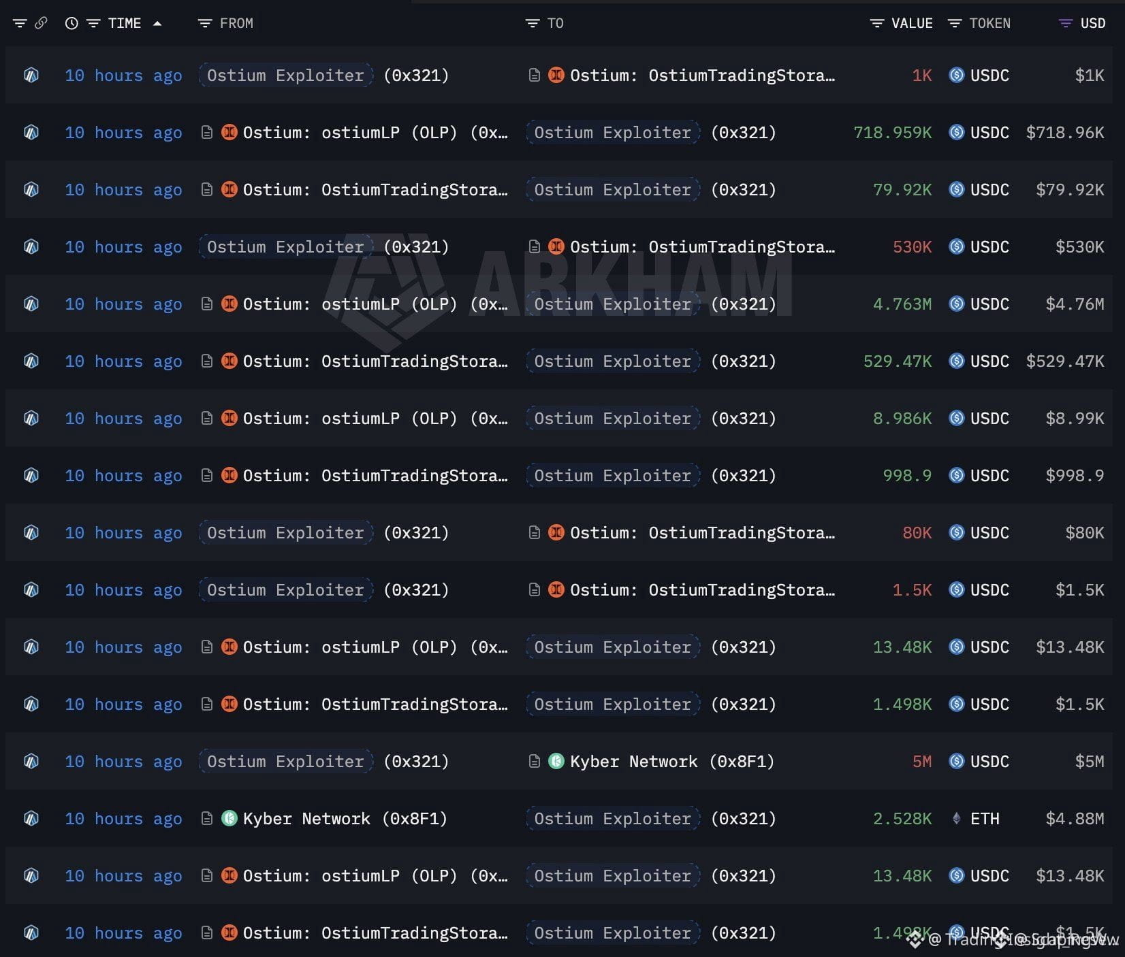Click the Kyber Network logo in the 2.528K ETH row
This screenshot has height=957, width=1125.
229,818
